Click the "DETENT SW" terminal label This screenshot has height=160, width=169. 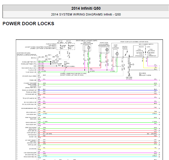coord(33,137)
